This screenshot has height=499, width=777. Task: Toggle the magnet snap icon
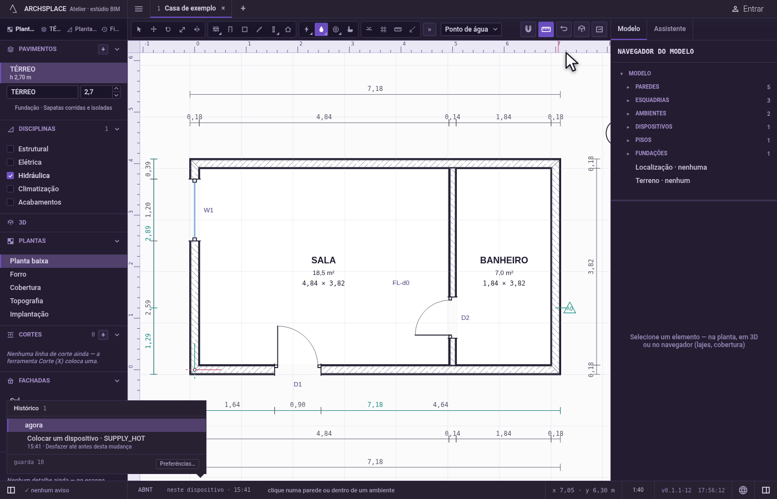pos(528,29)
